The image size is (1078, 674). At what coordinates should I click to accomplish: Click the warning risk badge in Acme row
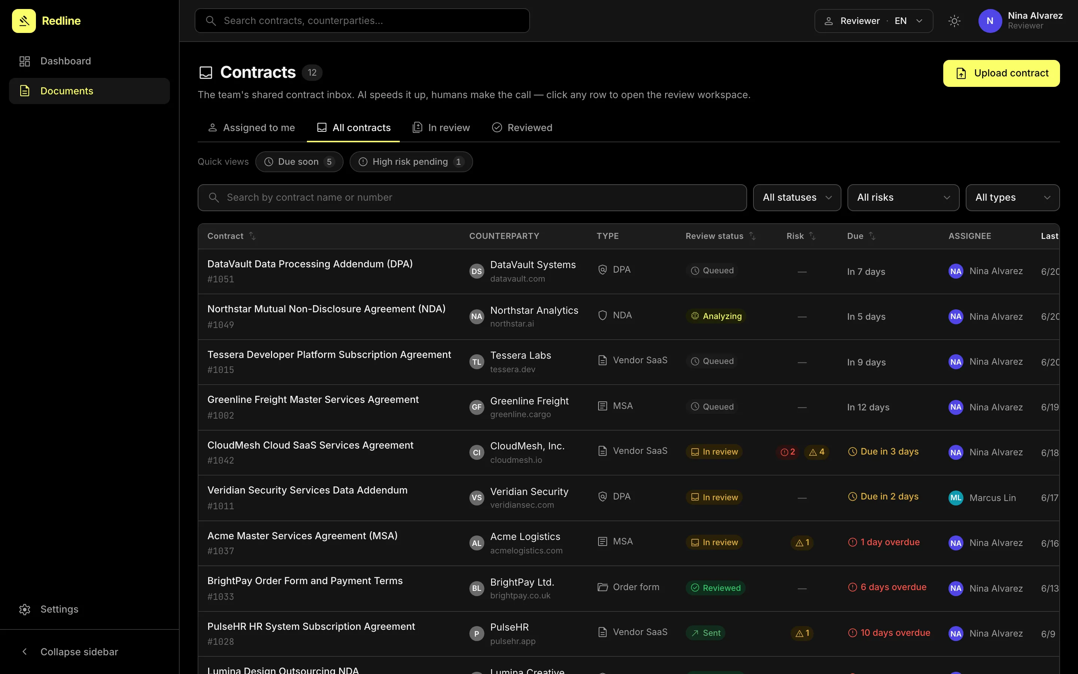pos(802,543)
